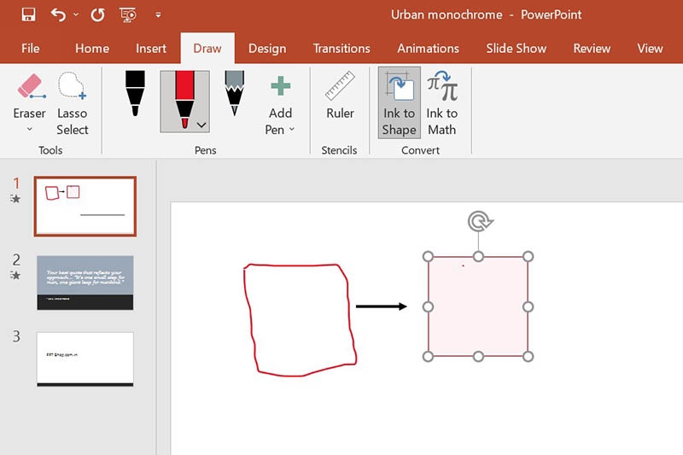This screenshot has height=455, width=683.
Task: Open Customize Quick Access Toolbar dropdown
Action: [158, 15]
